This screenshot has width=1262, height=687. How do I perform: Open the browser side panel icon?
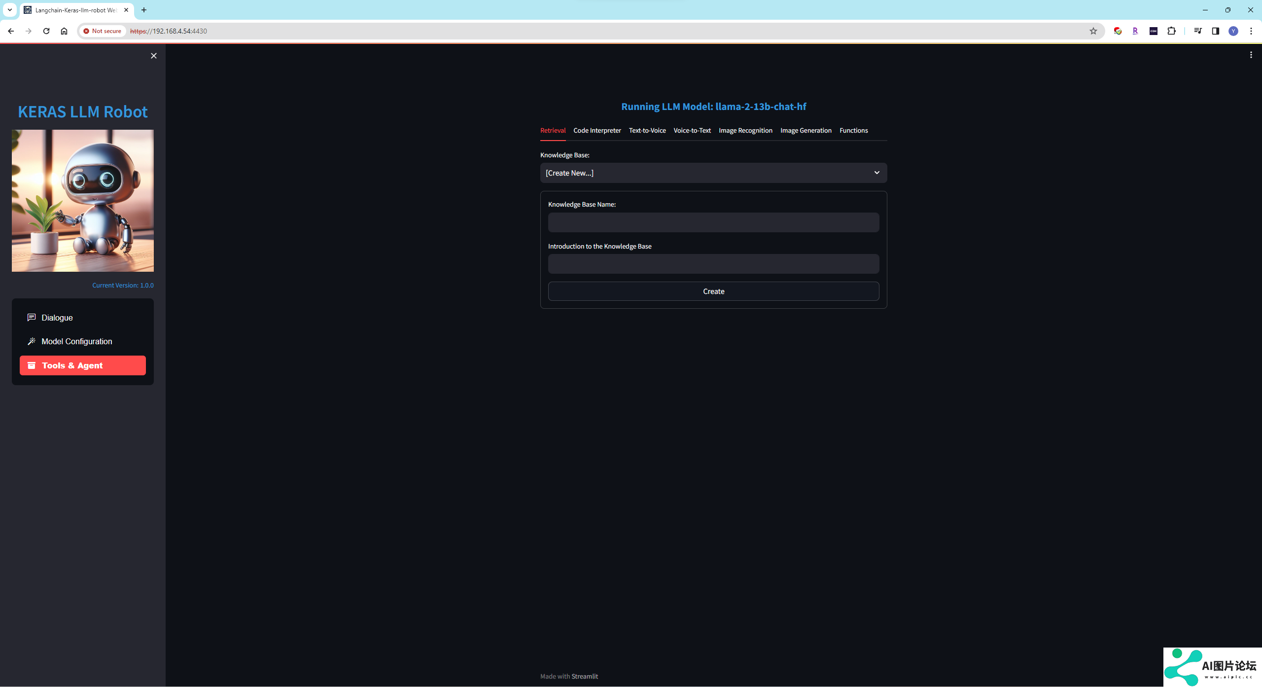[x=1215, y=31]
